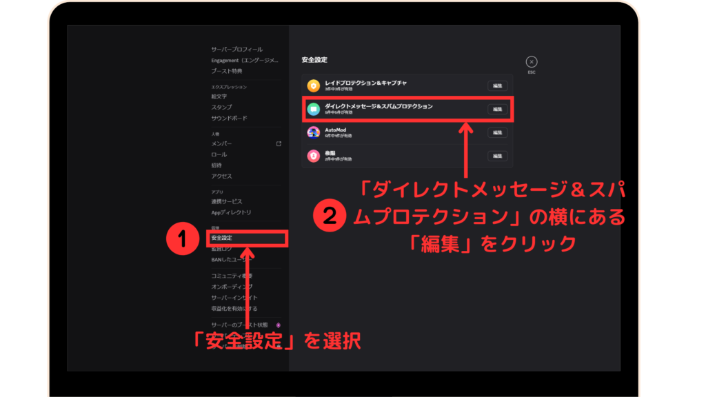Open オンボーディング settings

(x=232, y=287)
